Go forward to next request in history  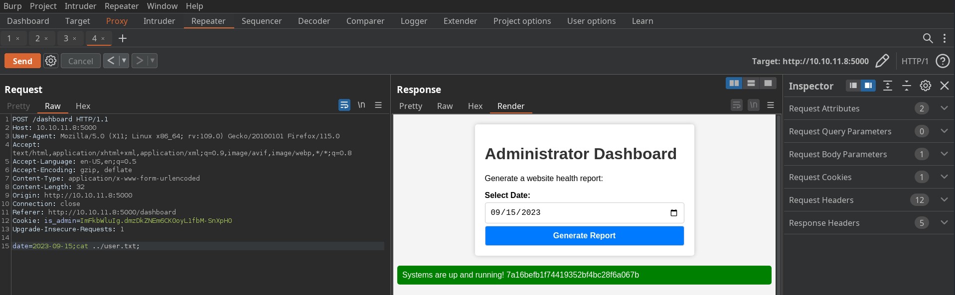(x=139, y=61)
